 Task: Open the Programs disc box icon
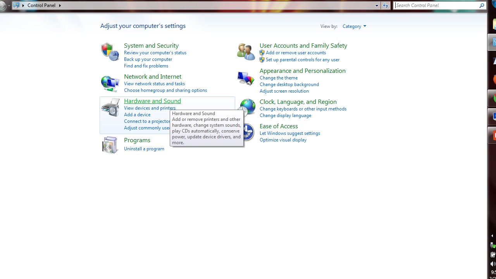pyautogui.click(x=110, y=145)
